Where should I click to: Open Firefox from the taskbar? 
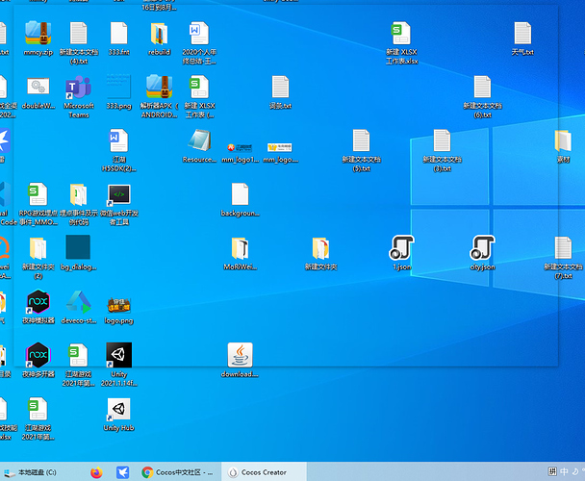pyautogui.click(x=95, y=472)
